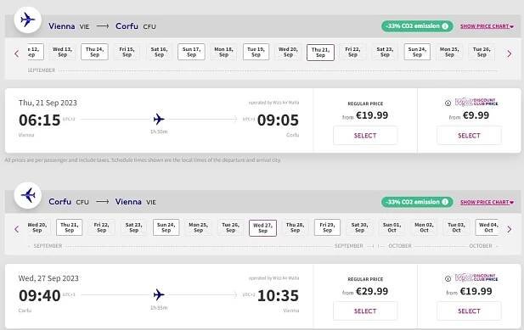This screenshot has width=524, height=330.
Task: Click the Vienna to Corfu airplane circle icon
Action: pos(28,20)
